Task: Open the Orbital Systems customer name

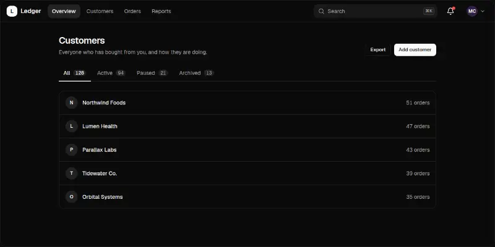Action: pyautogui.click(x=102, y=197)
